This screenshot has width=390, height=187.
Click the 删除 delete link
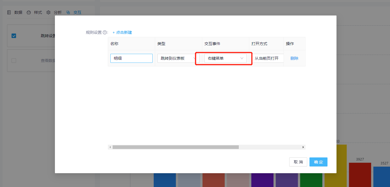[294, 58]
